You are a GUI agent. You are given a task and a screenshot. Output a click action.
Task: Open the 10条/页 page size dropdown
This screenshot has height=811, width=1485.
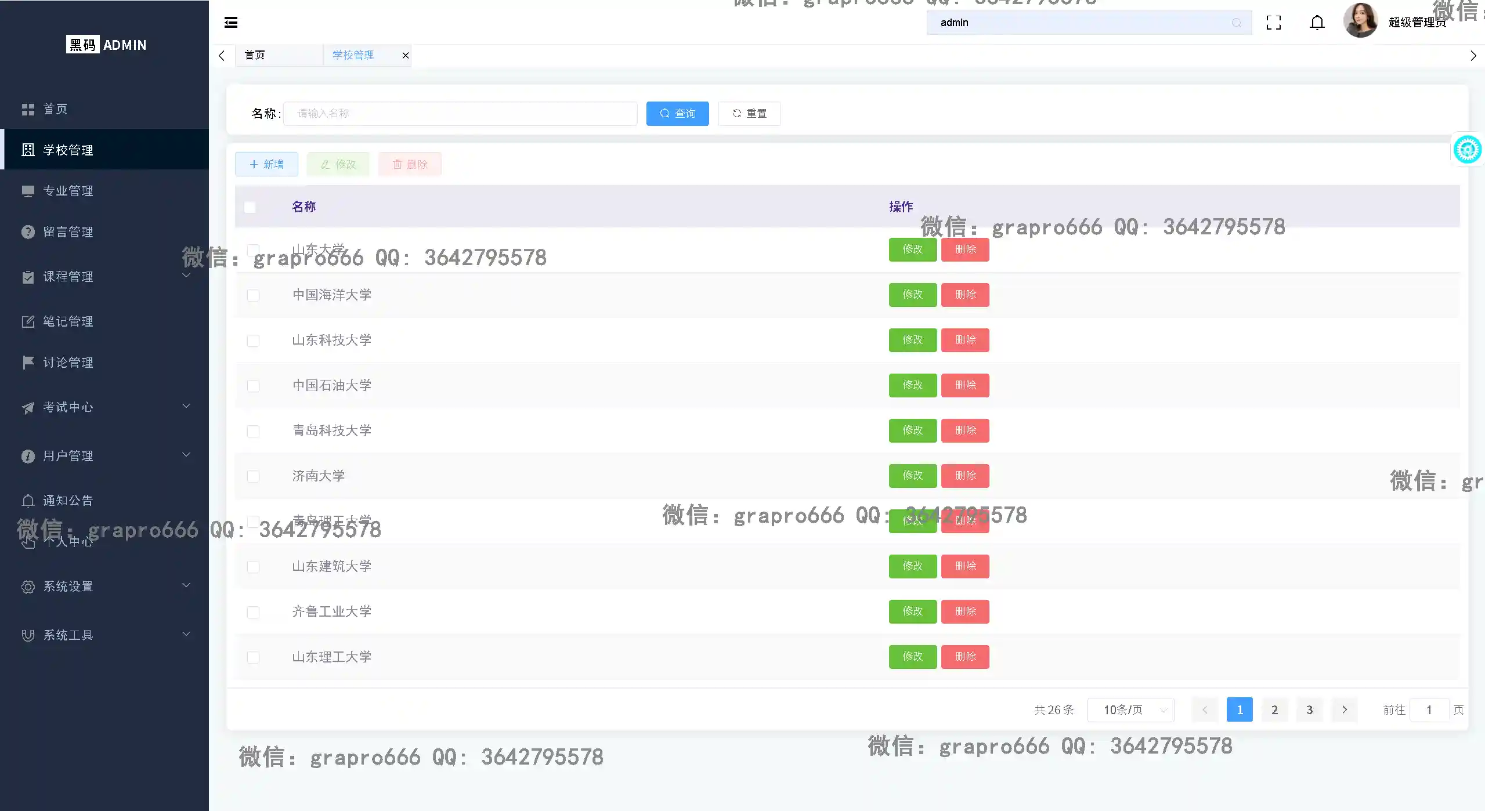[1130, 710]
